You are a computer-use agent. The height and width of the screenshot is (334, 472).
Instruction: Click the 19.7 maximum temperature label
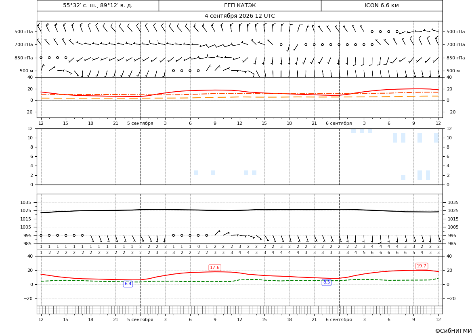point(421,266)
